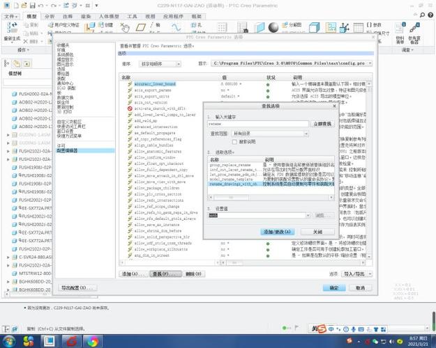Viewport: 436px width, 348px height.
Task: Switch to the 视图 ribbon tab
Action: 150,17
